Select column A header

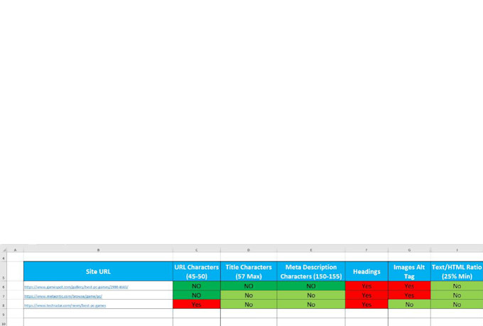pos(15,250)
